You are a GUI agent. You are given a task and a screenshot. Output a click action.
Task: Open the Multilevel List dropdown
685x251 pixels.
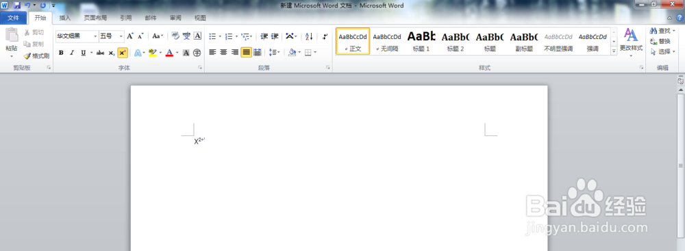click(x=247, y=36)
